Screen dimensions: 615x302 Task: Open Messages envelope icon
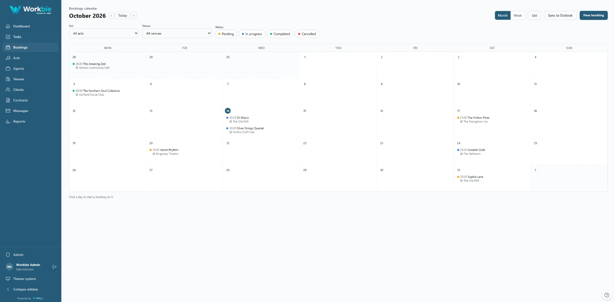click(8, 111)
